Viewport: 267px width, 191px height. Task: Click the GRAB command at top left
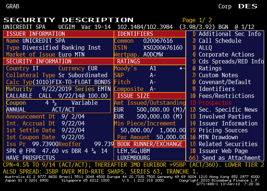[x=13, y=7]
